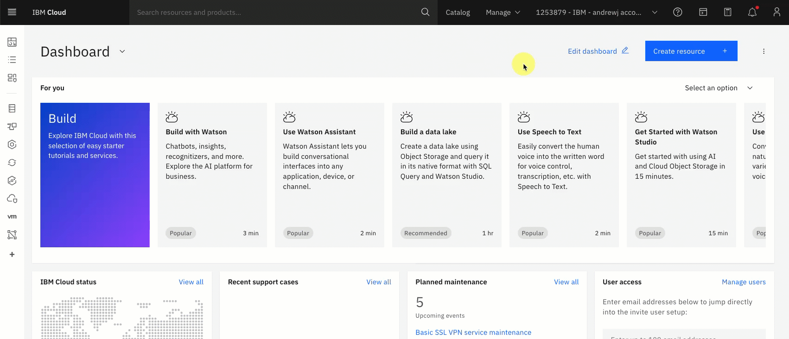Image resolution: width=789 pixels, height=339 pixels.
Task: Click the Build with Watson card icon
Action: point(172,117)
